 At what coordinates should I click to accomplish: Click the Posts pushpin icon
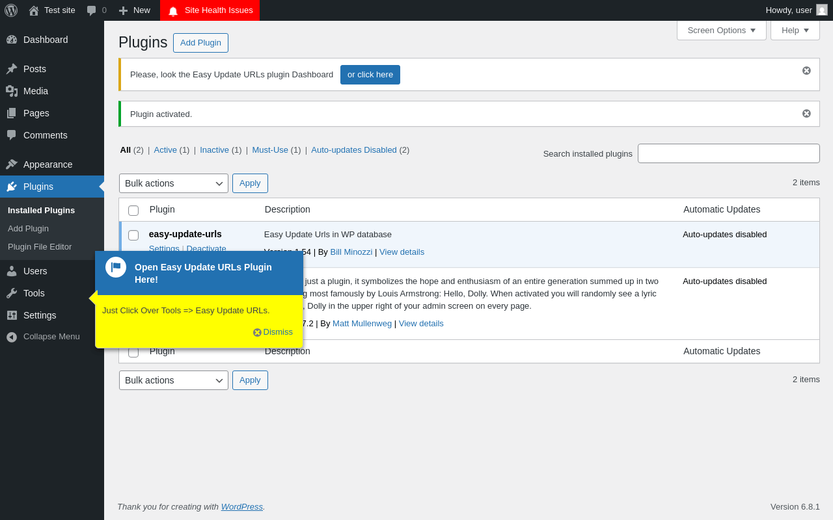click(12, 69)
